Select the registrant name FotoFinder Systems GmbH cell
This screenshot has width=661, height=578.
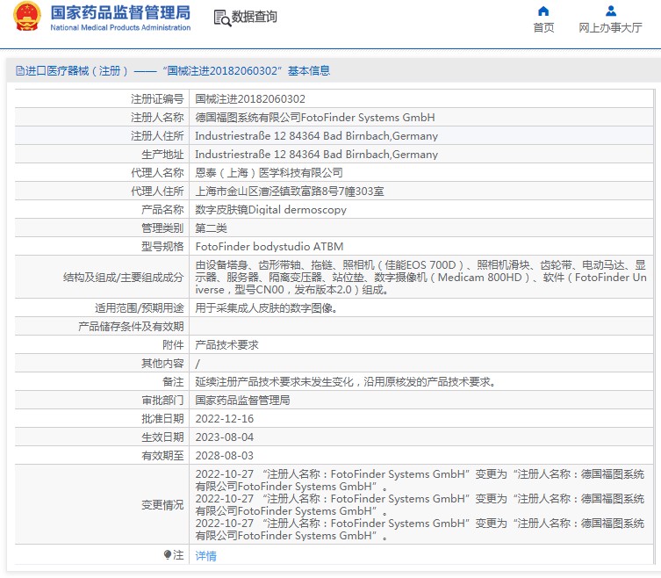coord(314,118)
